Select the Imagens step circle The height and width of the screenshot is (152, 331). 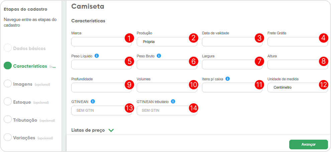click(x=8, y=84)
